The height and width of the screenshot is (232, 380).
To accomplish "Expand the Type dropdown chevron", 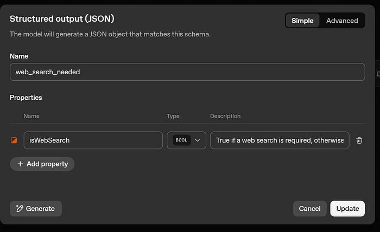I will 198,140.
